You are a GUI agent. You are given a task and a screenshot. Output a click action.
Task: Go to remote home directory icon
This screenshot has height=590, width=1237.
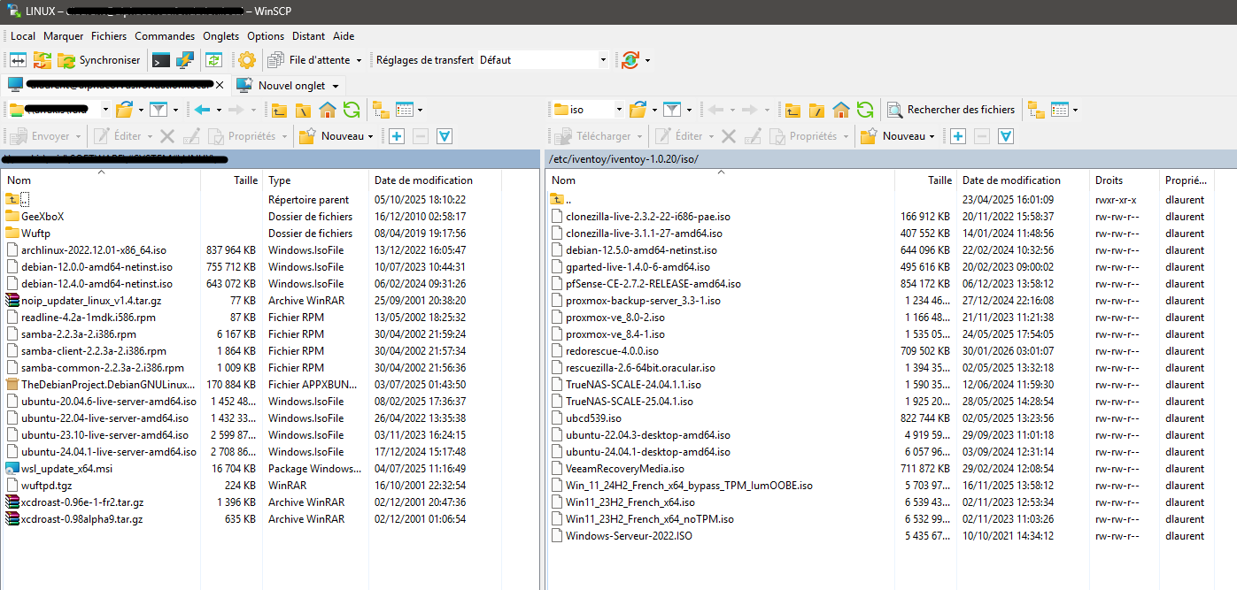pos(841,110)
